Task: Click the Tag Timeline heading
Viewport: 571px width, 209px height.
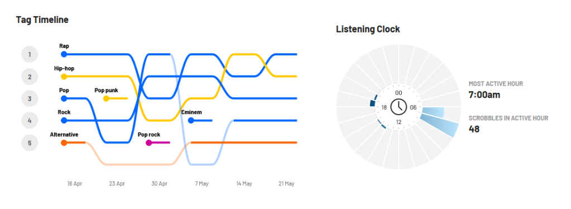Action: [x=42, y=20]
